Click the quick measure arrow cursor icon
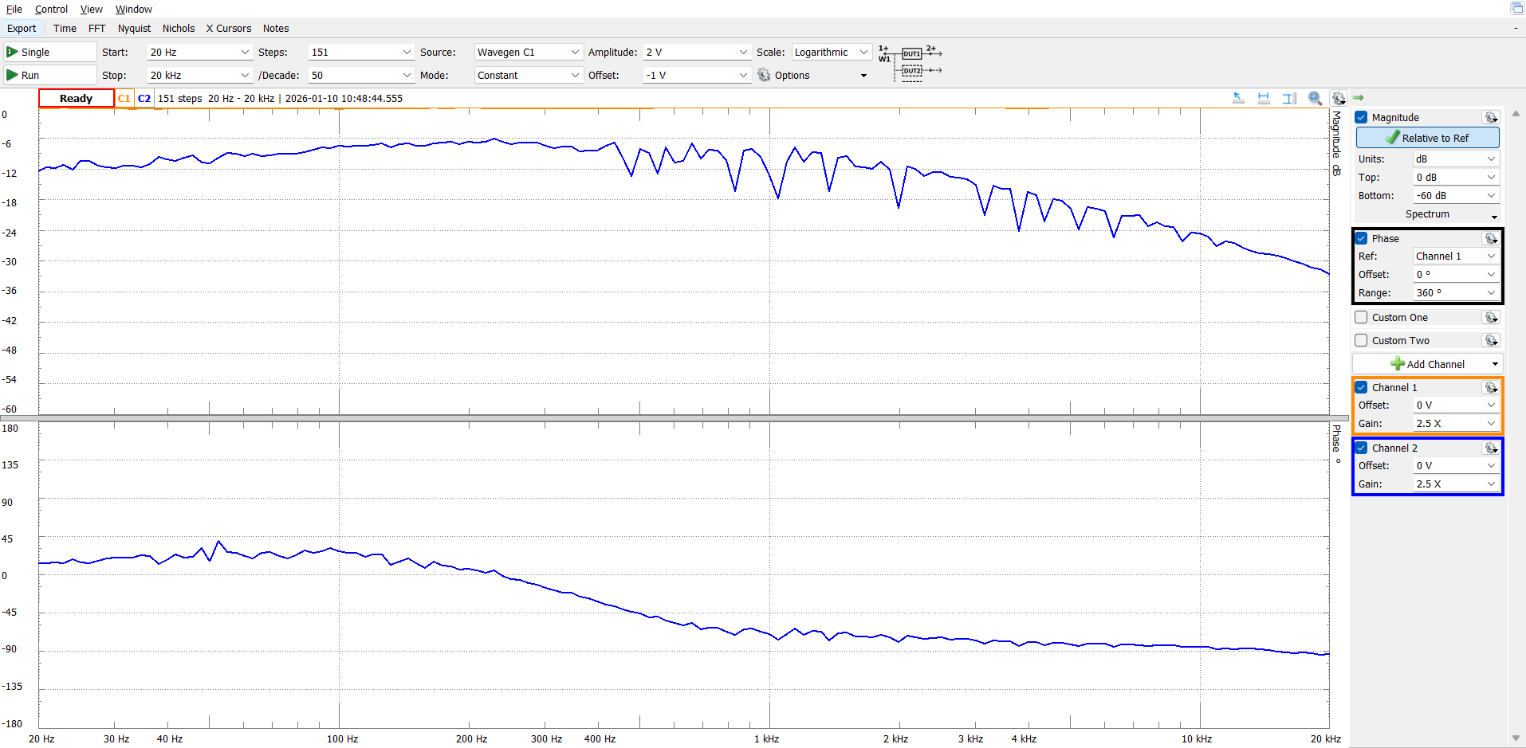This screenshot has width=1526, height=748. point(1238,98)
